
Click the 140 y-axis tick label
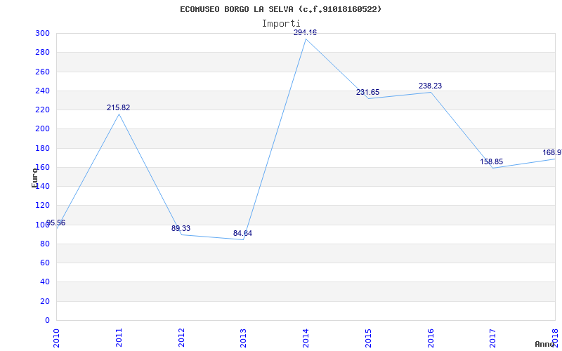pyautogui.click(x=43, y=186)
